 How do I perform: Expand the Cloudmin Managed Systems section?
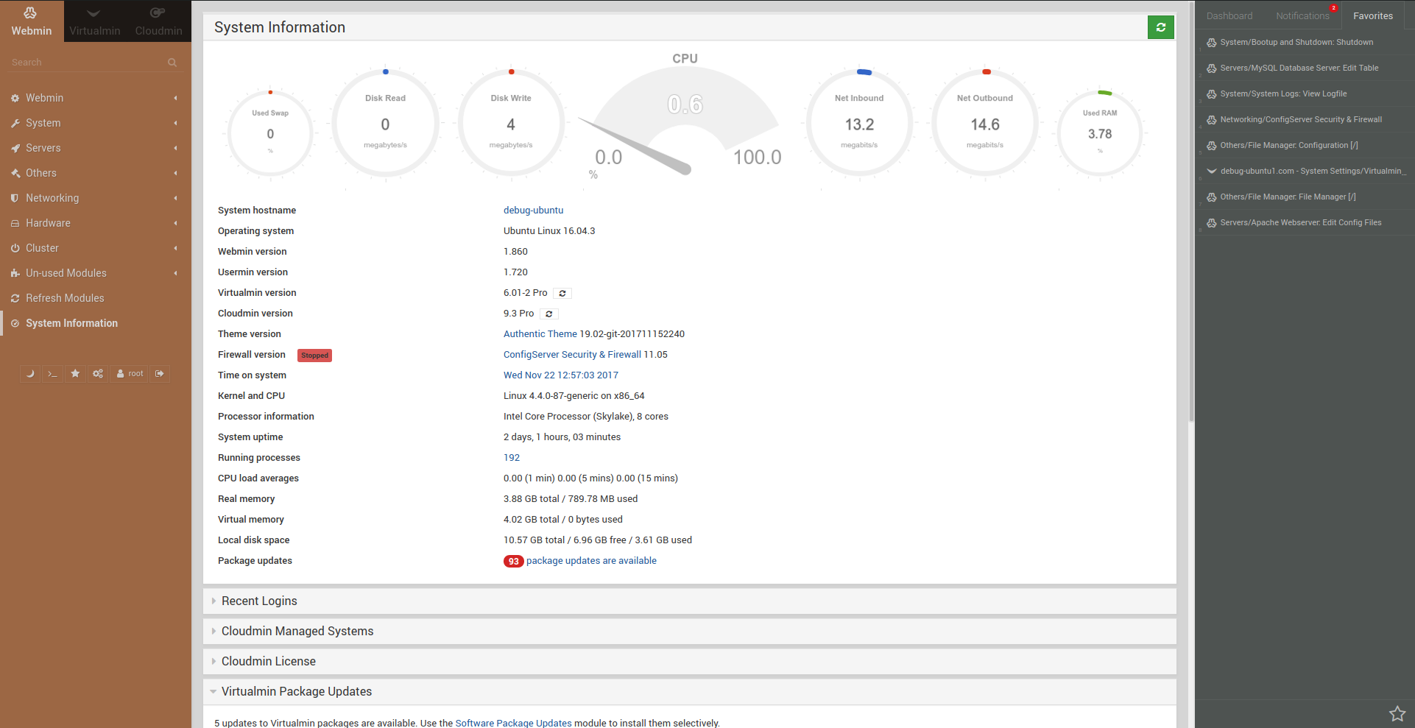click(689, 632)
